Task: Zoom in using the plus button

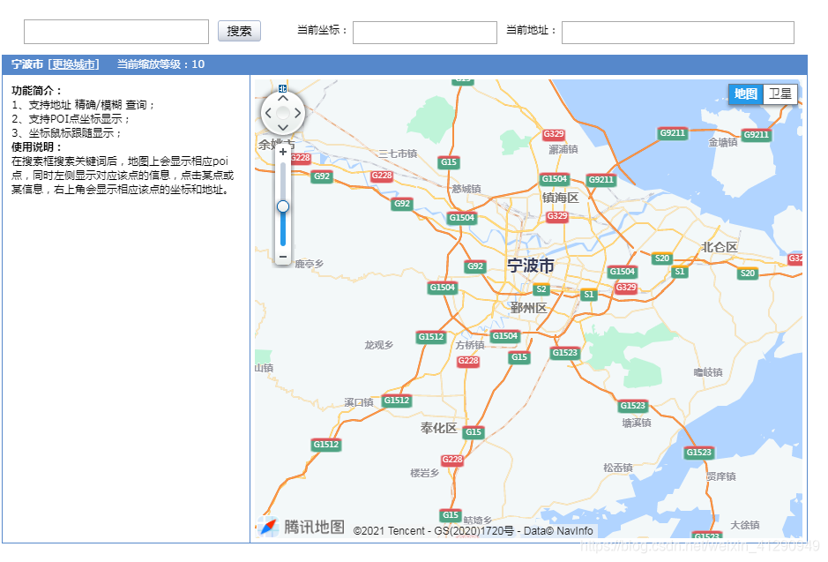Action: point(283,152)
